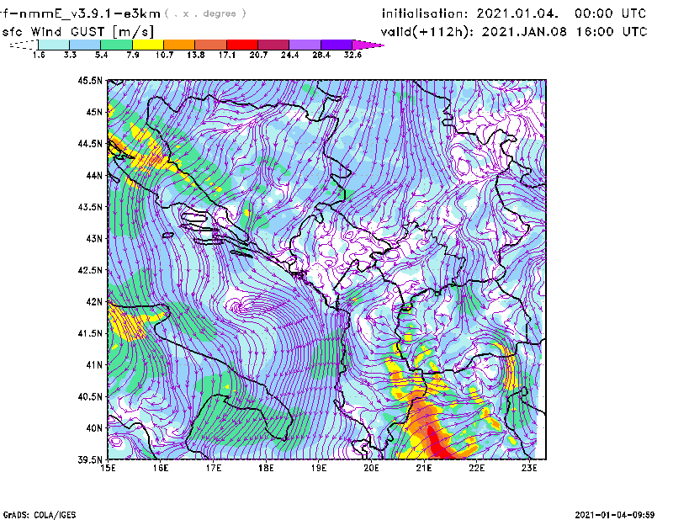Click the 'valid(+112h): 2021.JAN.08 16:00 UTC' text
The width and height of the screenshot is (673, 520).
click(x=514, y=32)
